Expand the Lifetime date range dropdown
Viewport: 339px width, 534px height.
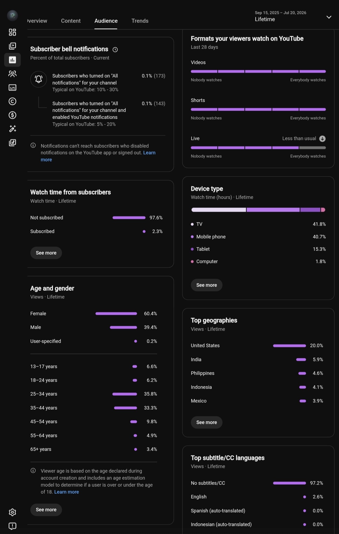pyautogui.click(x=329, y=17)
